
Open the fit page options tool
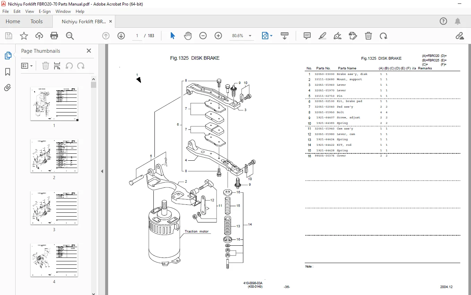click(x=267, y=36)
